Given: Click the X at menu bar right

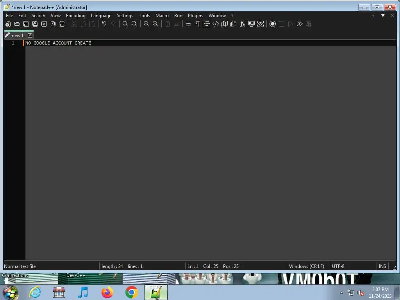Looking at the screenshot, I should [x=392, y=16].
